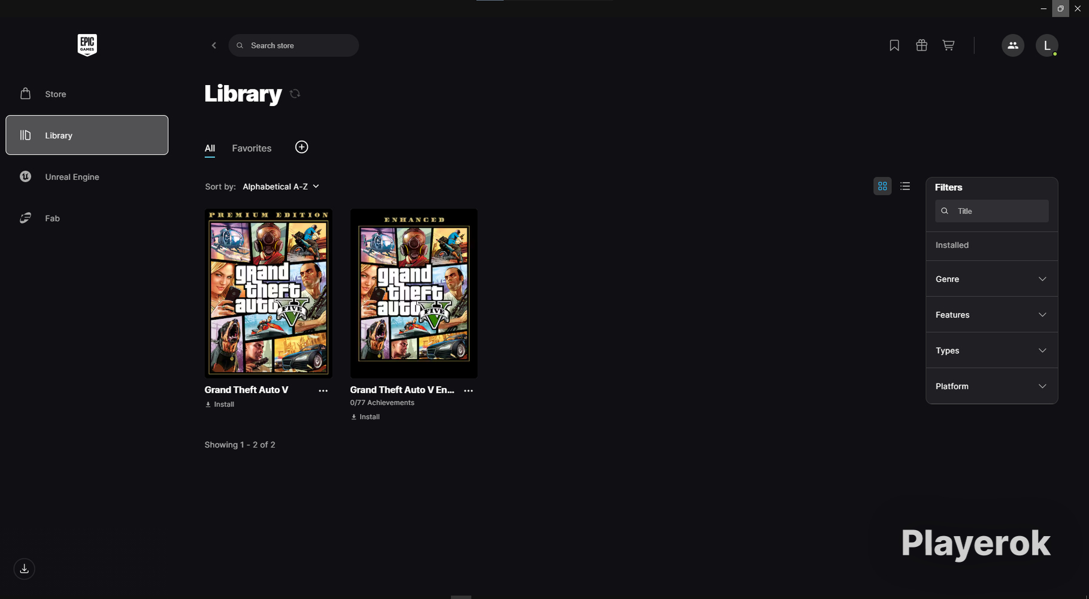1089x599 pixels.
Task: Open the Downloads icon
Action: point(24,568)
